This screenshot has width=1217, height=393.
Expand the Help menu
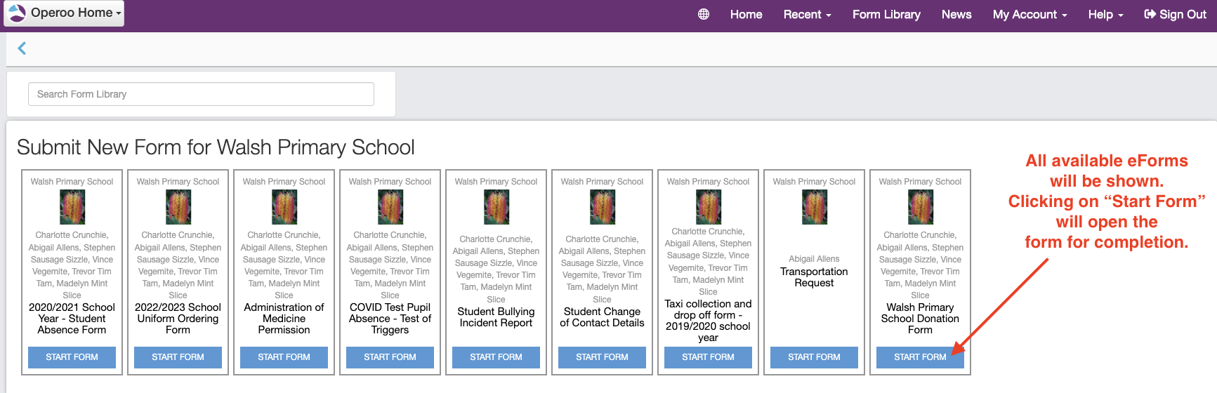1105,14
